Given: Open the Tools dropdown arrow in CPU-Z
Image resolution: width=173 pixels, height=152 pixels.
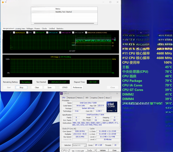Looking at the screenshot, I should click(x=95, y=150).
